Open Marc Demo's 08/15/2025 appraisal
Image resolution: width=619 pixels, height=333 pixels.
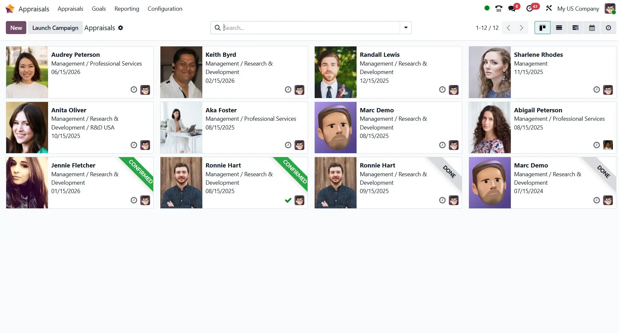[388, 128]
